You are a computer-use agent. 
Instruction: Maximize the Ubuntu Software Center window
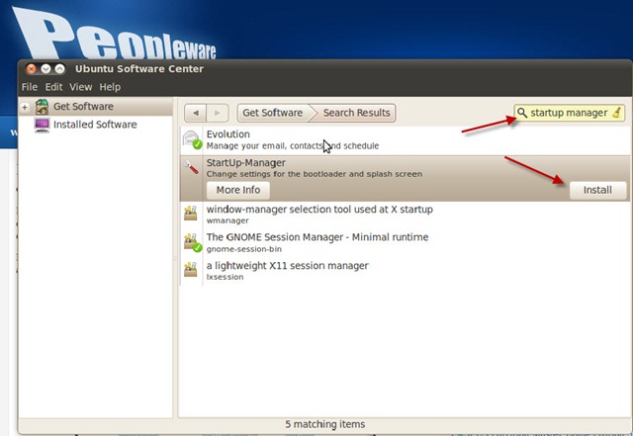59,69
